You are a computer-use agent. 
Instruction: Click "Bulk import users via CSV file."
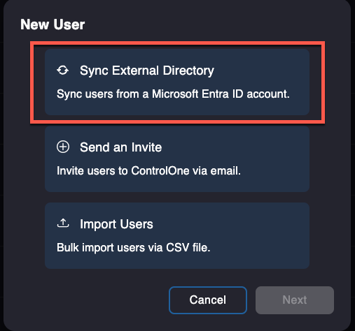pyautogui.click(x=134, y=248)
